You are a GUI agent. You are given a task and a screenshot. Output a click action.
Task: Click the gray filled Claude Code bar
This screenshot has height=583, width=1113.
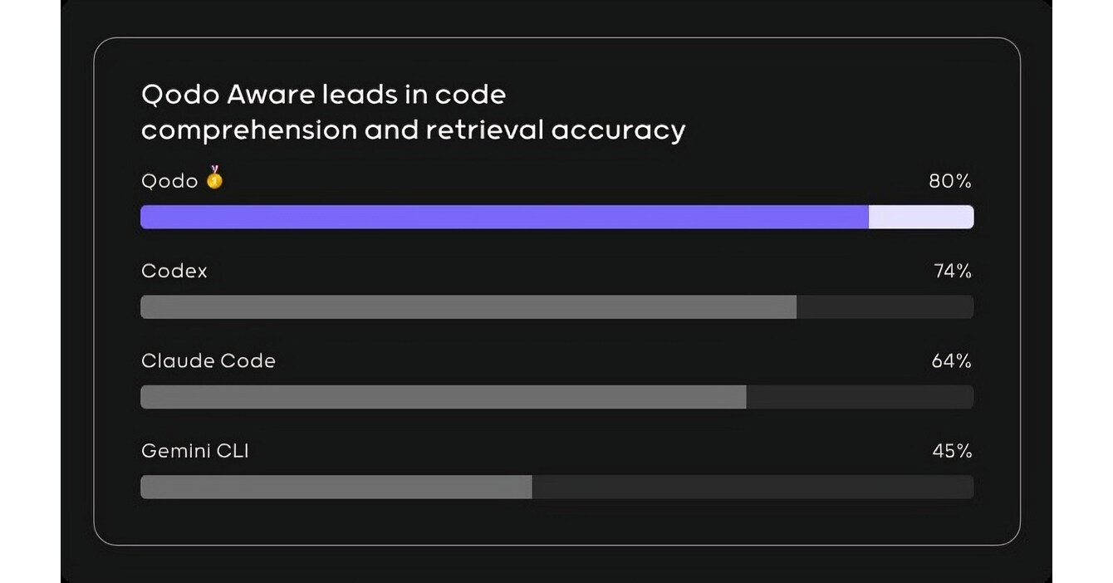point(443,397)
